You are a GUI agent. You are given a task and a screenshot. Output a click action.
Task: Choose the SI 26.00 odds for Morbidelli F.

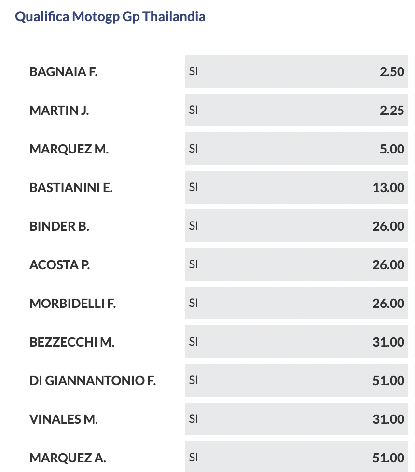[x=296, y=303]
